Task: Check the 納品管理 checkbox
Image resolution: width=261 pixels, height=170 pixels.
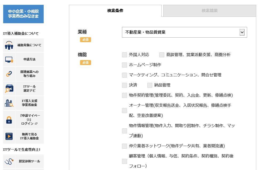Action: [x=150, y=85]
